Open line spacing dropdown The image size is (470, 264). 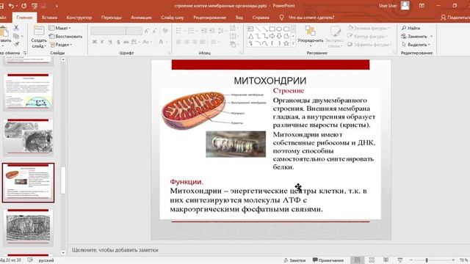pyautogui.click(x=222, y=31)
